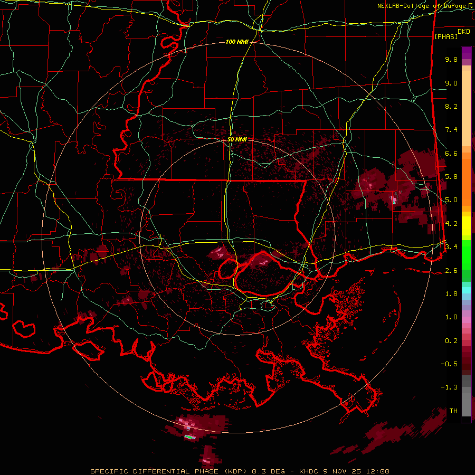Screen dimensions: 475x475
Task: Click the -1.3 value on the color scale
Action: [x=449, y=387]
